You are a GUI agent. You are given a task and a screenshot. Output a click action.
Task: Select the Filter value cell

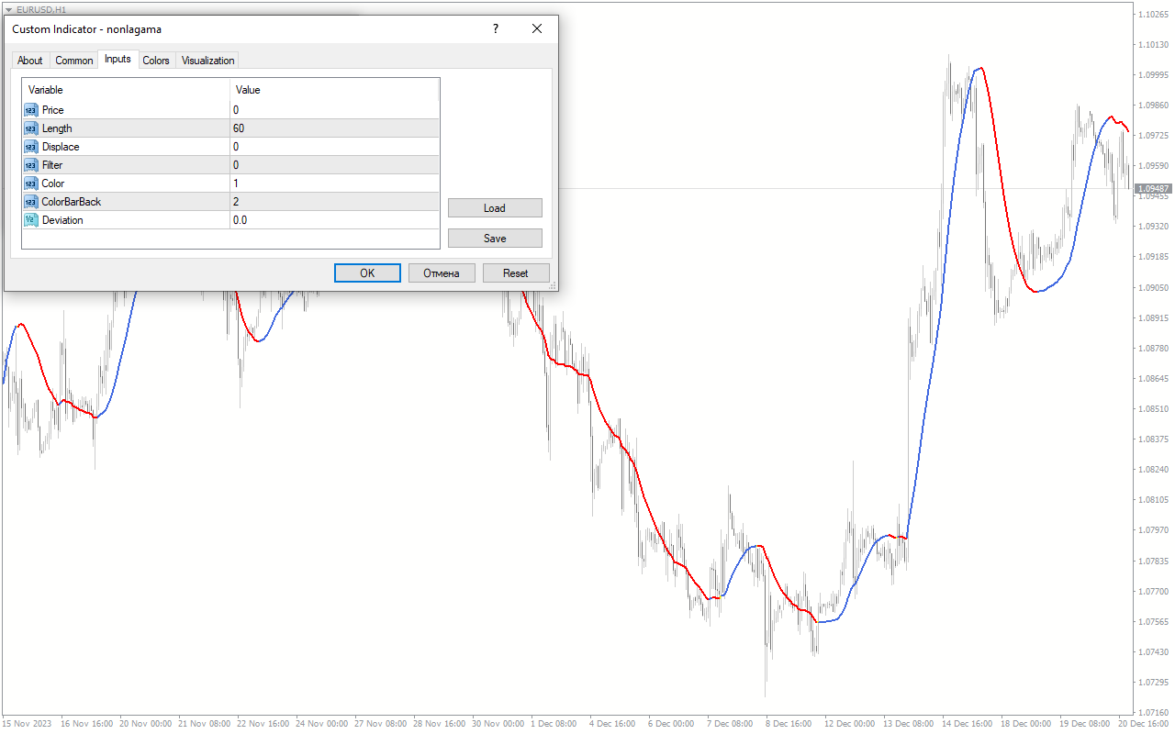coord(334,165)
